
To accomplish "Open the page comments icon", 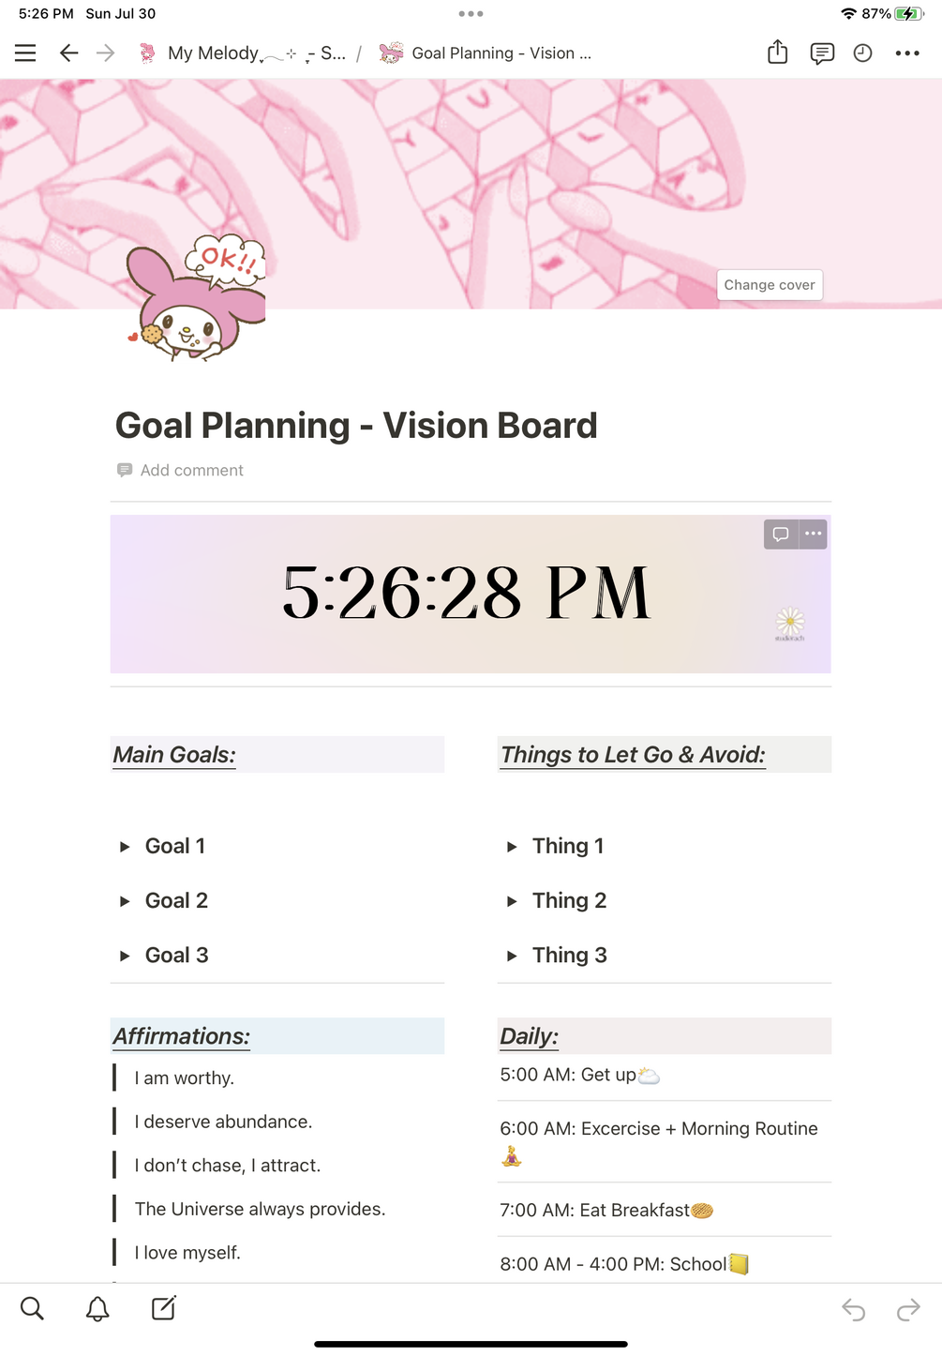I will coord(821,53).
